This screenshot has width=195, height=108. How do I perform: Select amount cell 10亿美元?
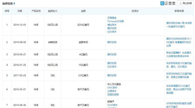[83, 65]
